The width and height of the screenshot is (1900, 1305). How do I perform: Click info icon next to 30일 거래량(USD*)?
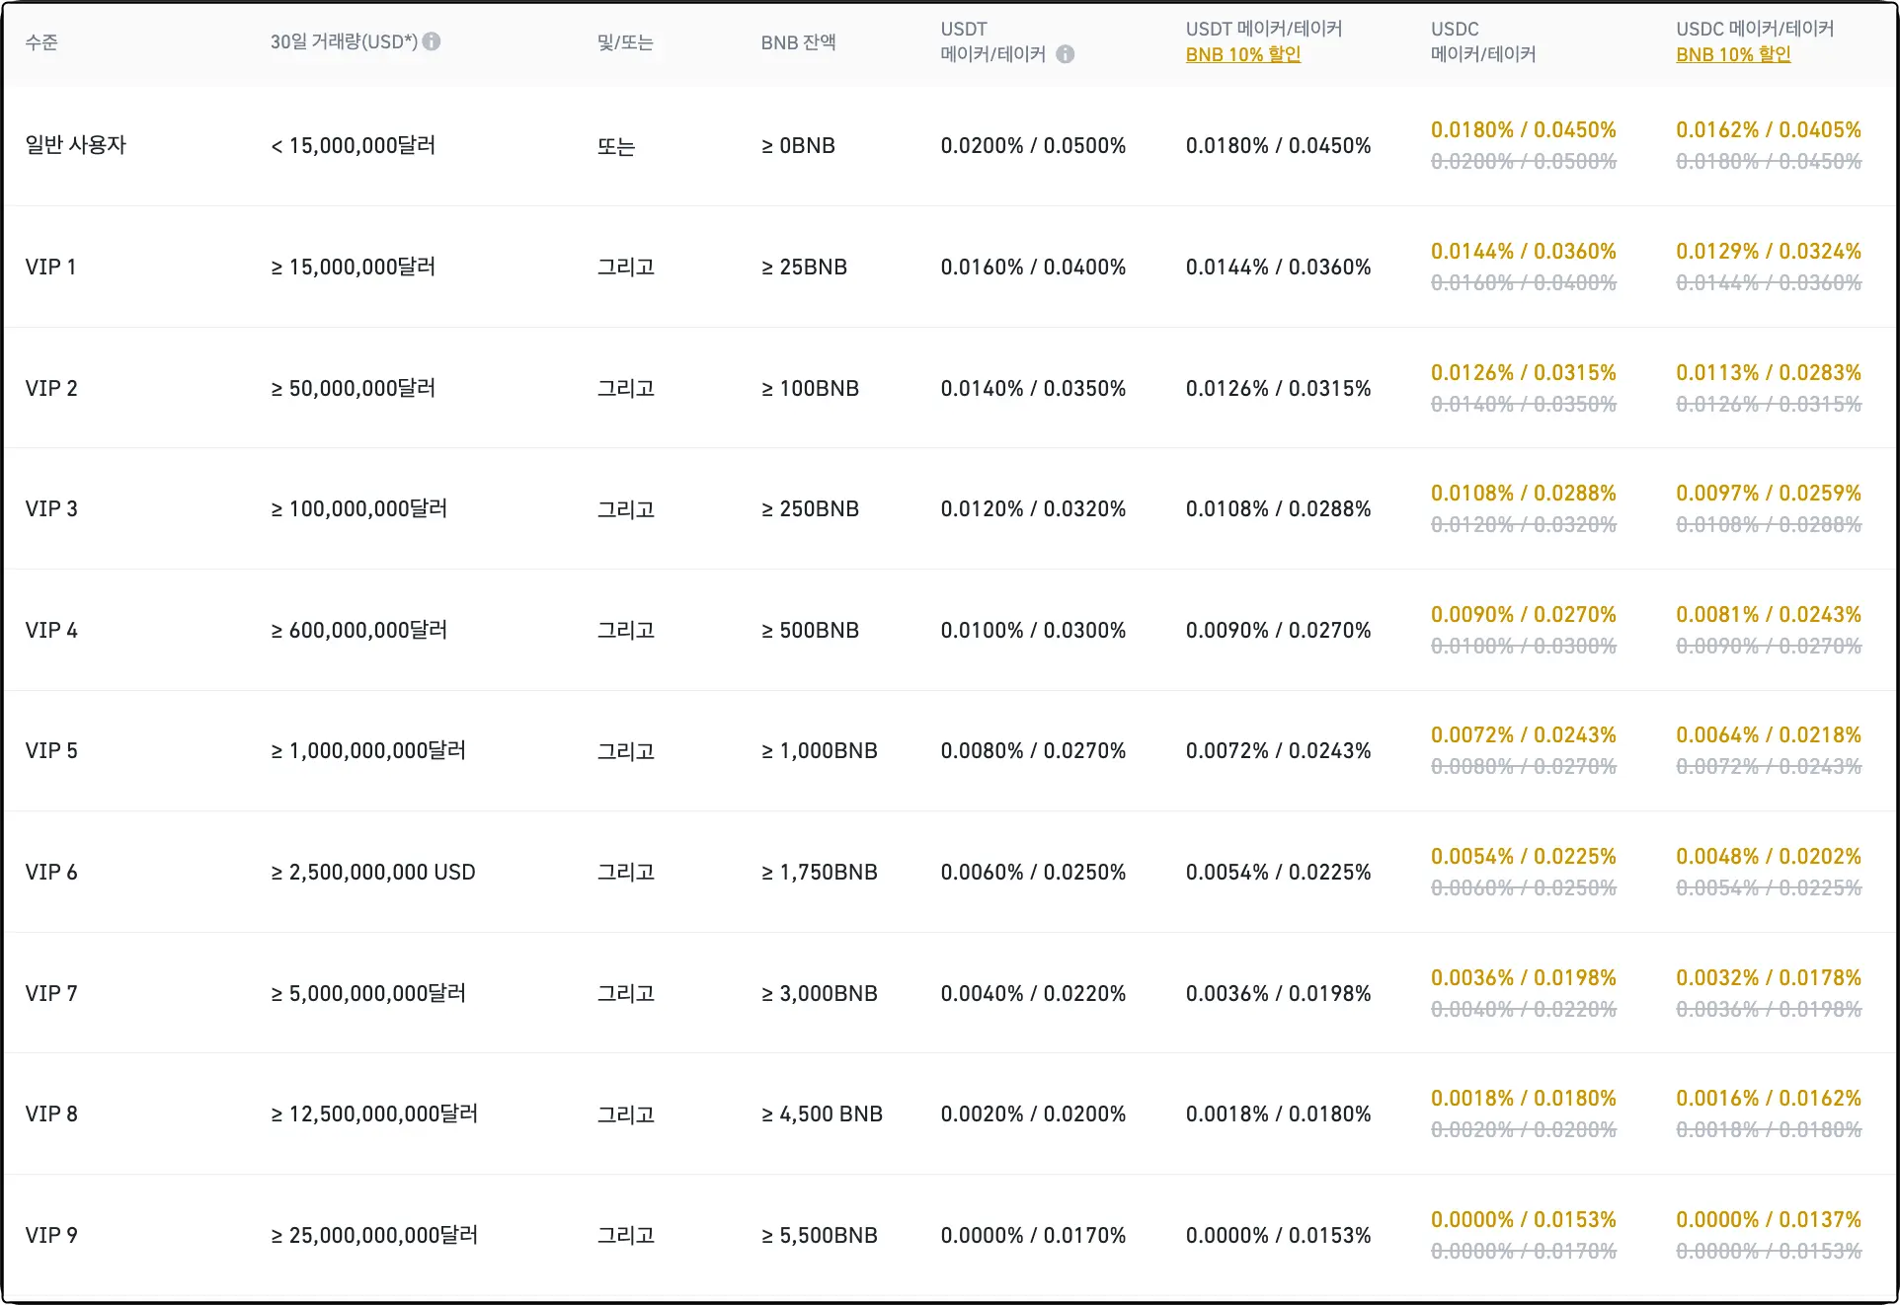pyautogui.click(x=432, y=41)
